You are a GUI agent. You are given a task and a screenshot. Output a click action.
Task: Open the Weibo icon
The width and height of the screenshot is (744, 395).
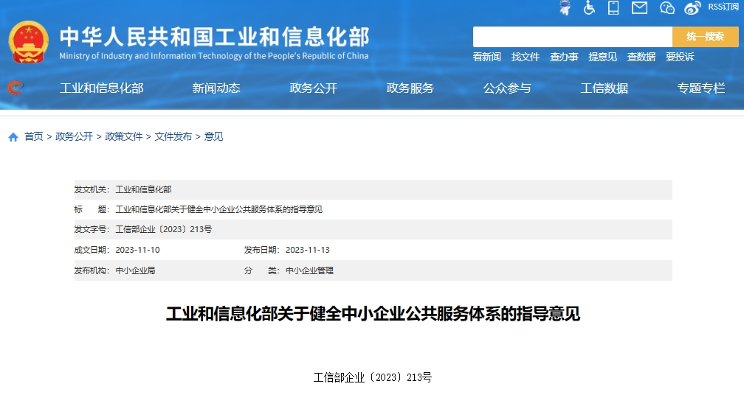click(x=692, y=7)
